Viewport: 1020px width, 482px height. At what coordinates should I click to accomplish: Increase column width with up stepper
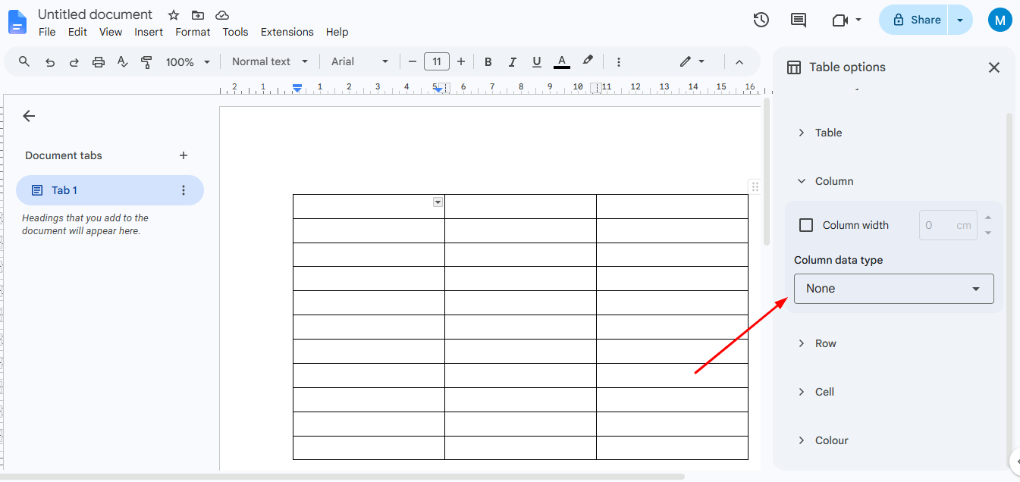(987, 218)
